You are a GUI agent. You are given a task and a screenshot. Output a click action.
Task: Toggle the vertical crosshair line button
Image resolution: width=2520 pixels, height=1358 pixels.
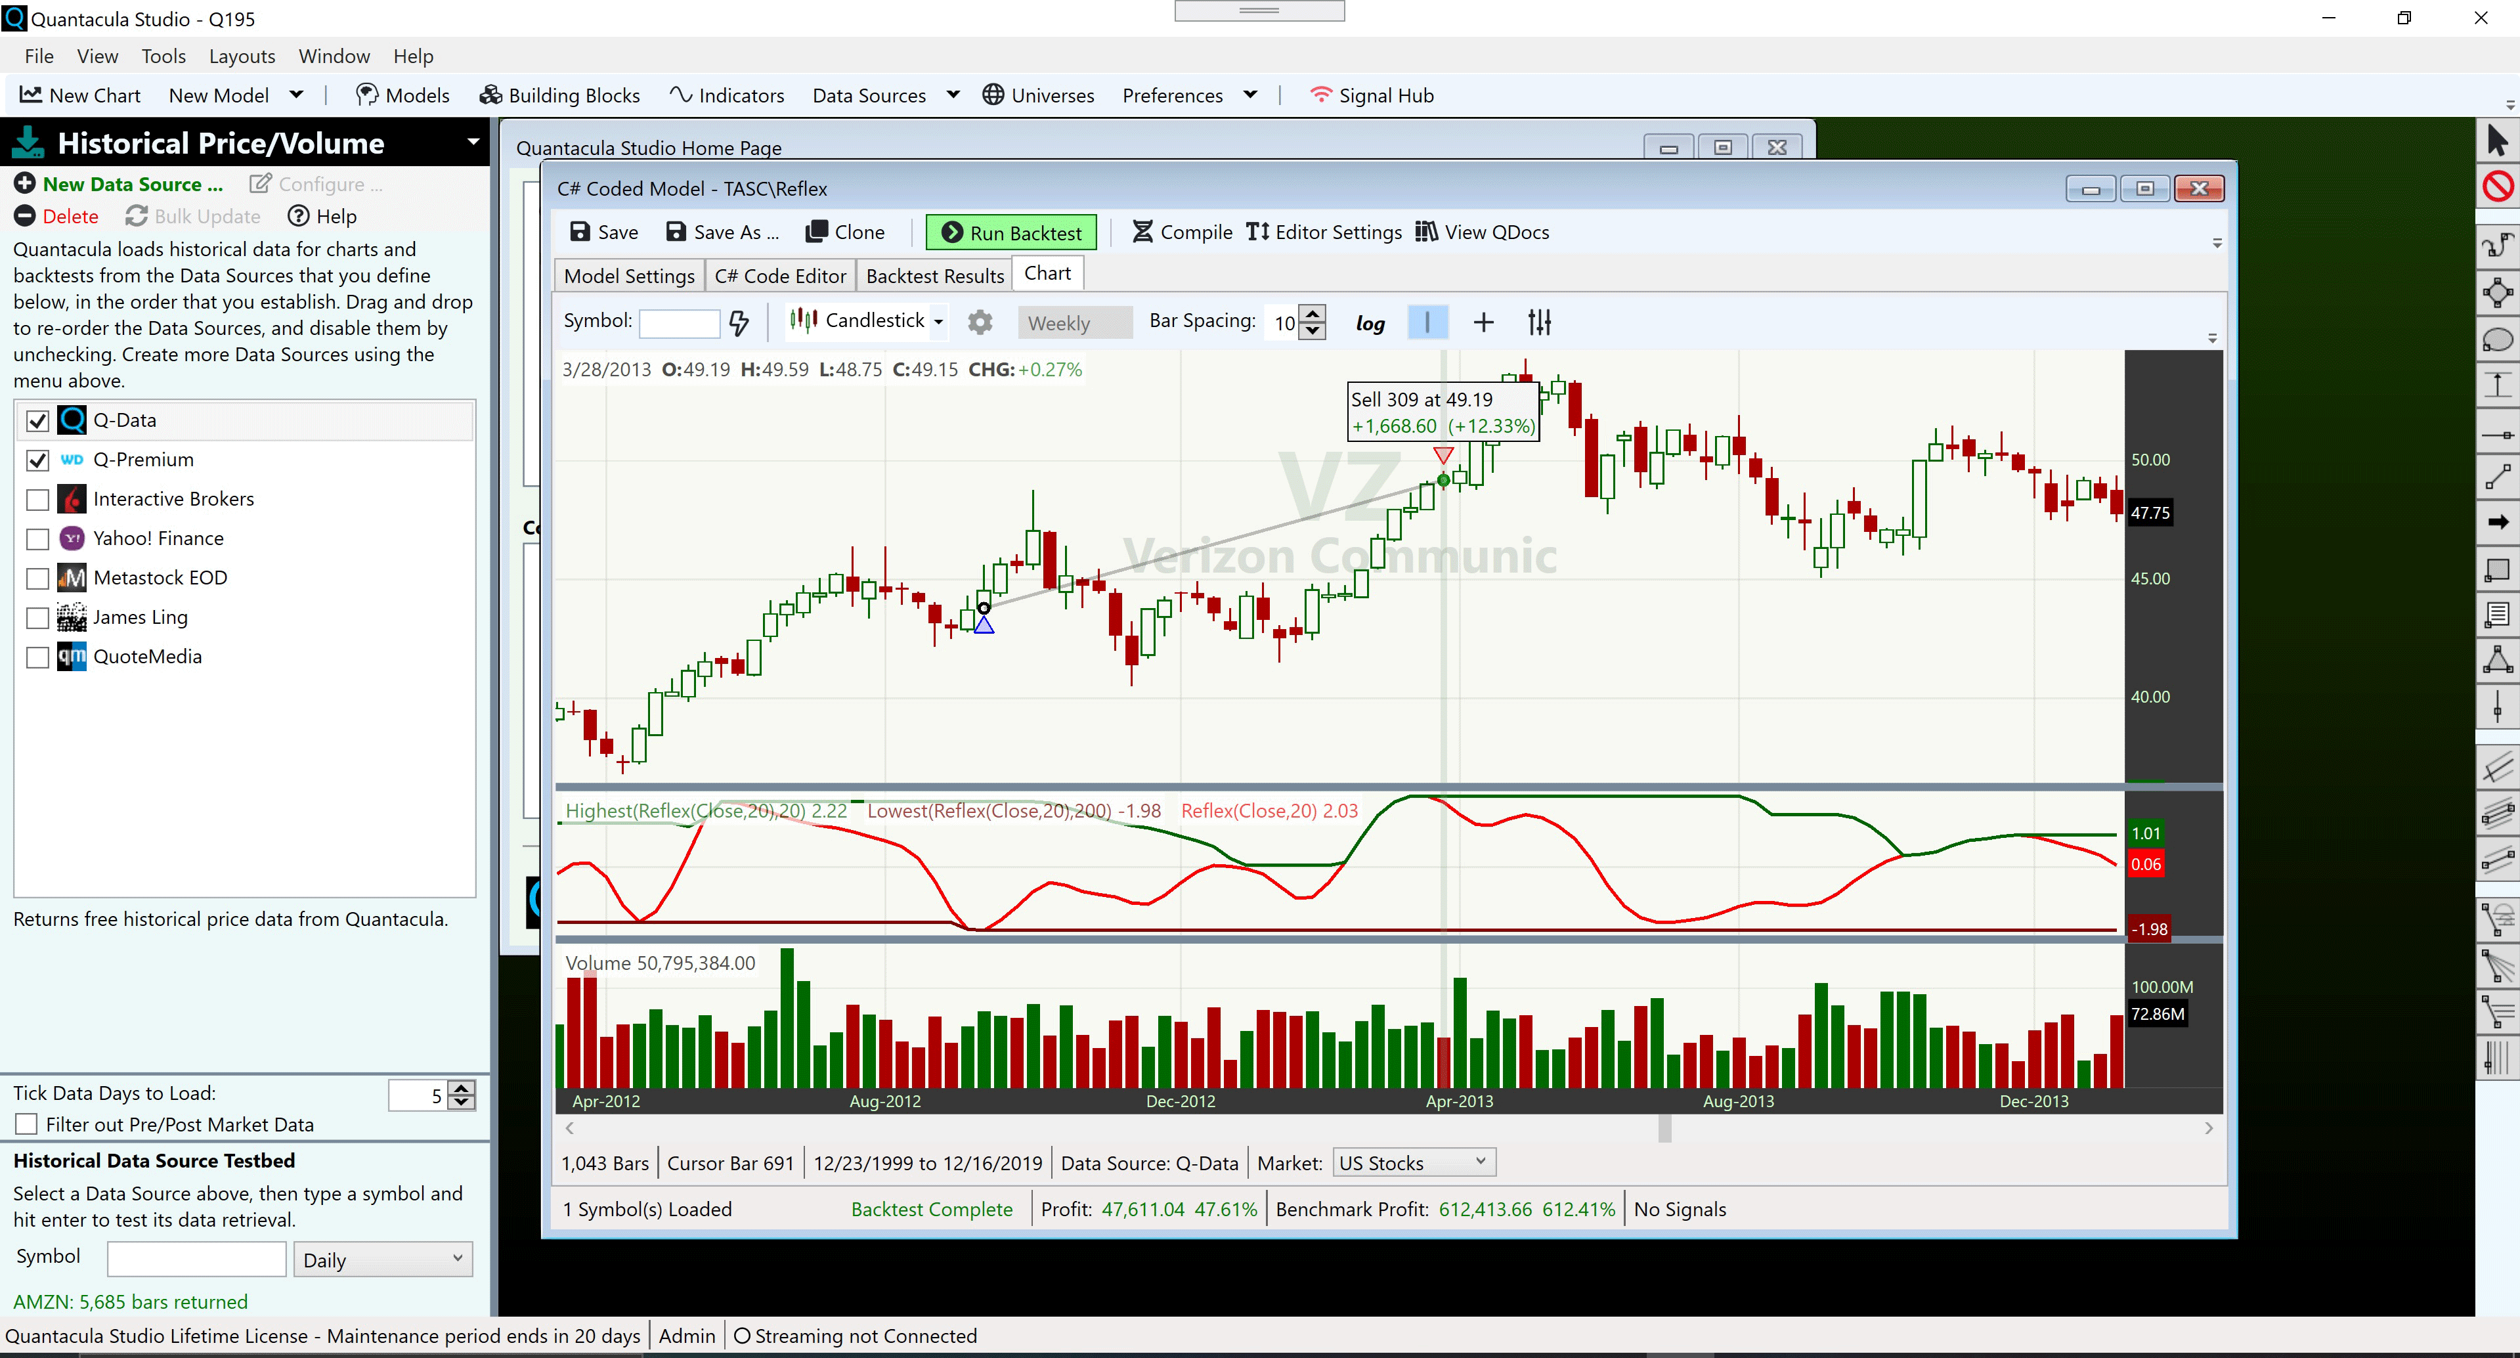tap(1427, 322)
